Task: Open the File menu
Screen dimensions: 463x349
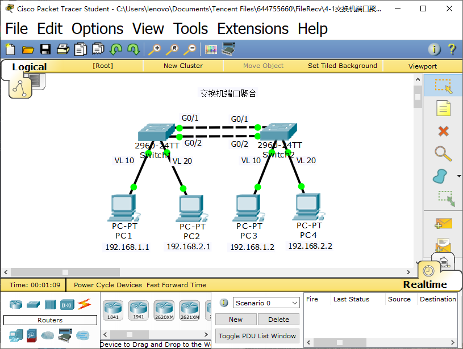Action: [x=16, y=28]
